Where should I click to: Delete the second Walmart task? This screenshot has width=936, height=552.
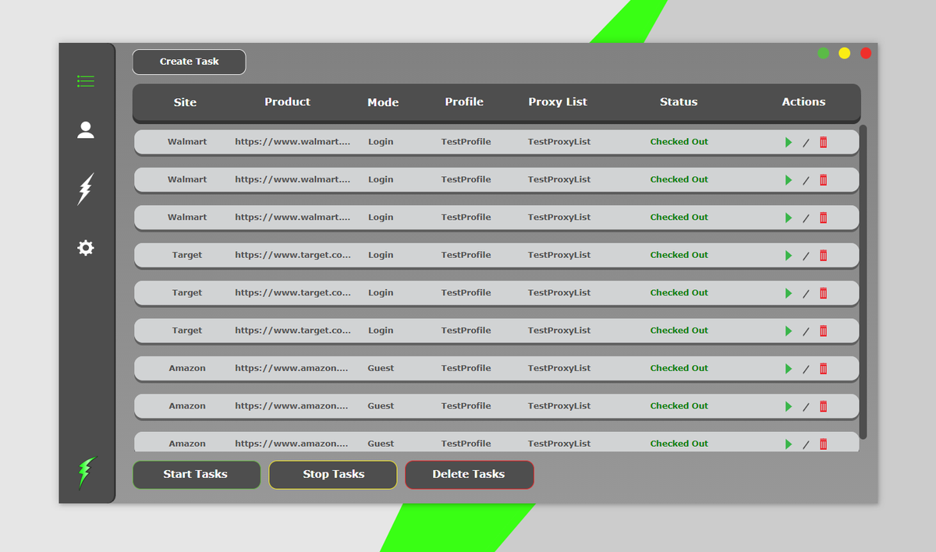823,179
